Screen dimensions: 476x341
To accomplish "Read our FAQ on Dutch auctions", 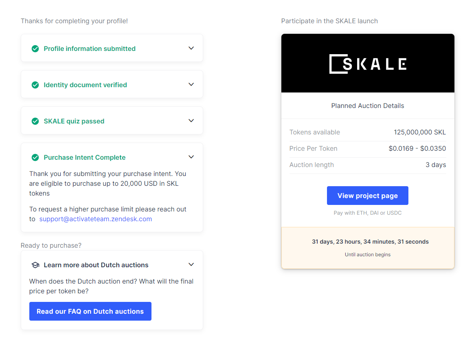I will click(90, 311).
